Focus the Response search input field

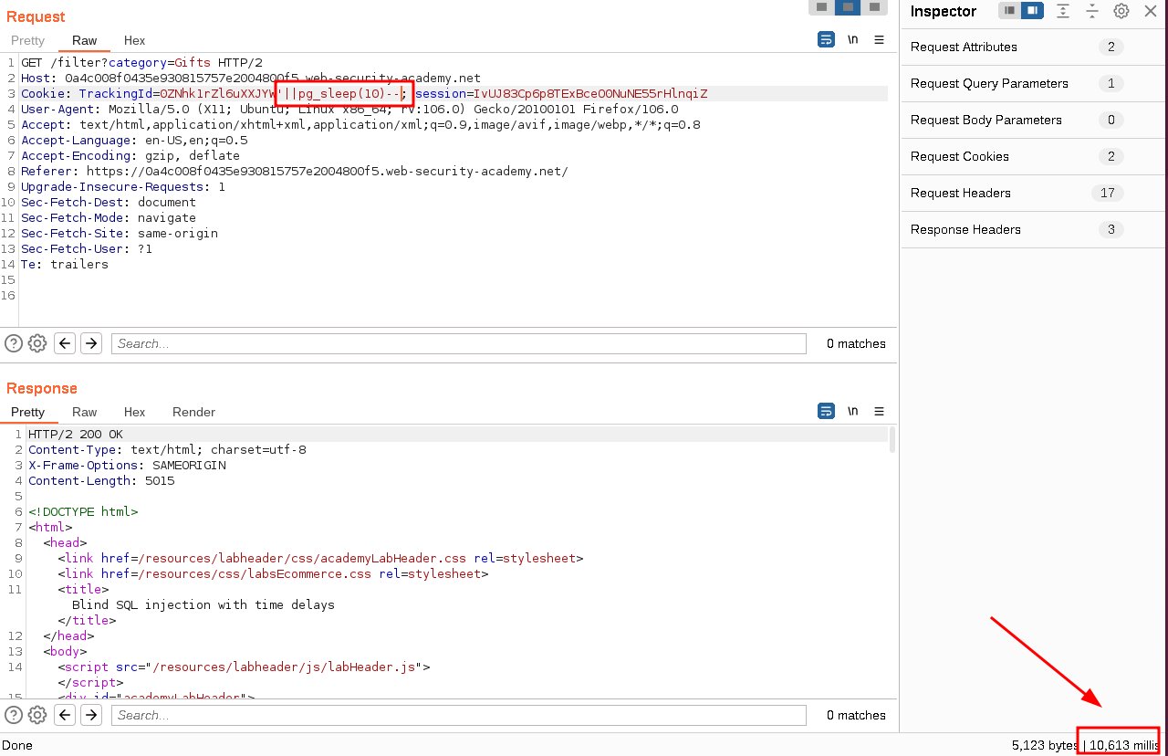click(458, 715)
